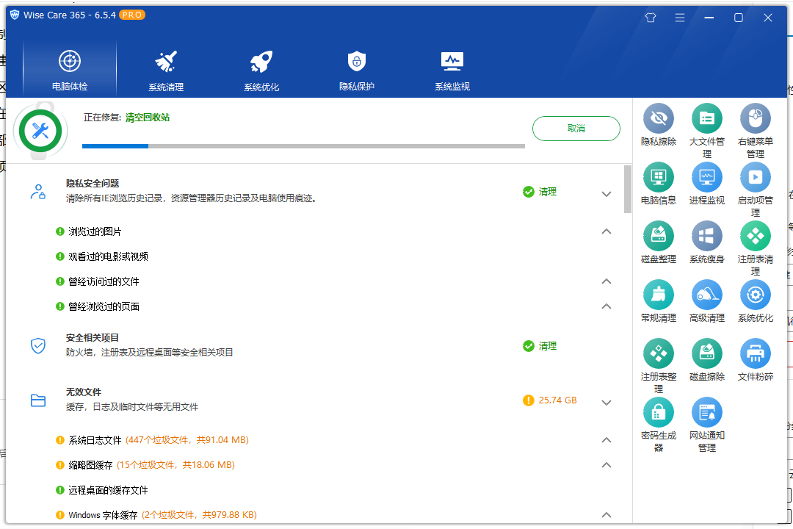The image size is (793, 529).
Task: Collapse the 无效文件 section chevron
Action: [606, 403]
